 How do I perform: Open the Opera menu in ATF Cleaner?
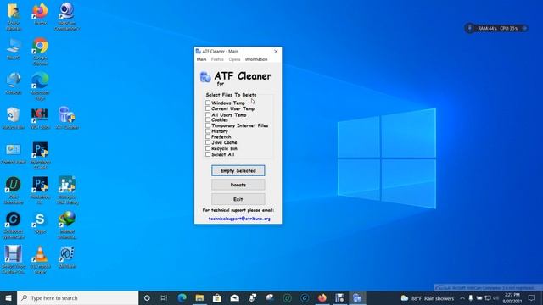click(x=234, y=59)
